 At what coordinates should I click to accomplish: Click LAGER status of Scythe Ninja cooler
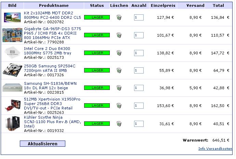tap(97, 124)
